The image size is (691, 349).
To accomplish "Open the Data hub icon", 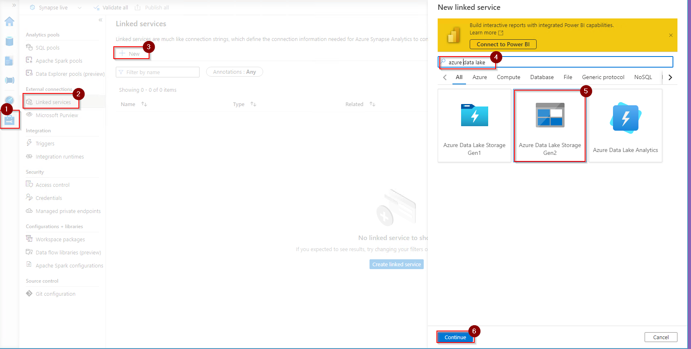I will pos(9,41).
